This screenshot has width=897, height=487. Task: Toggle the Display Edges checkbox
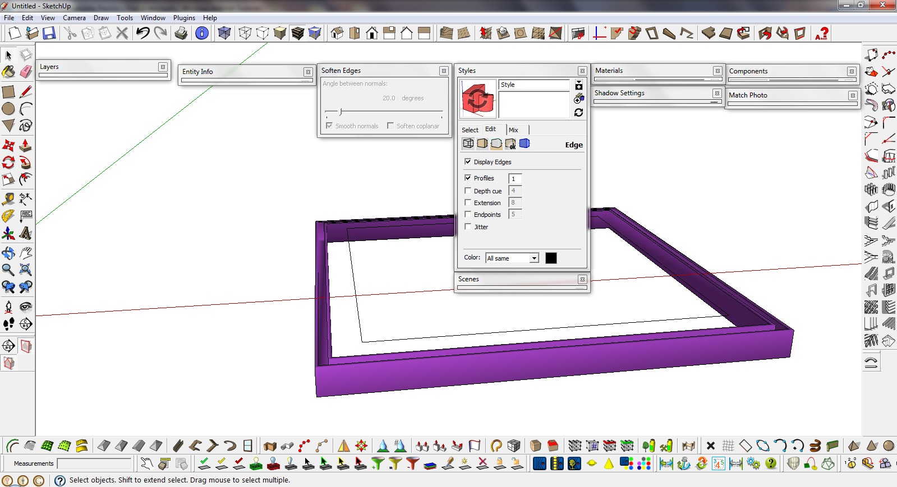pos(468,161)
